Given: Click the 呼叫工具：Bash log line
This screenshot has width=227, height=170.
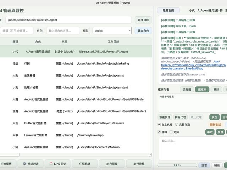Looking at the screenshot, I should point(178,26).
